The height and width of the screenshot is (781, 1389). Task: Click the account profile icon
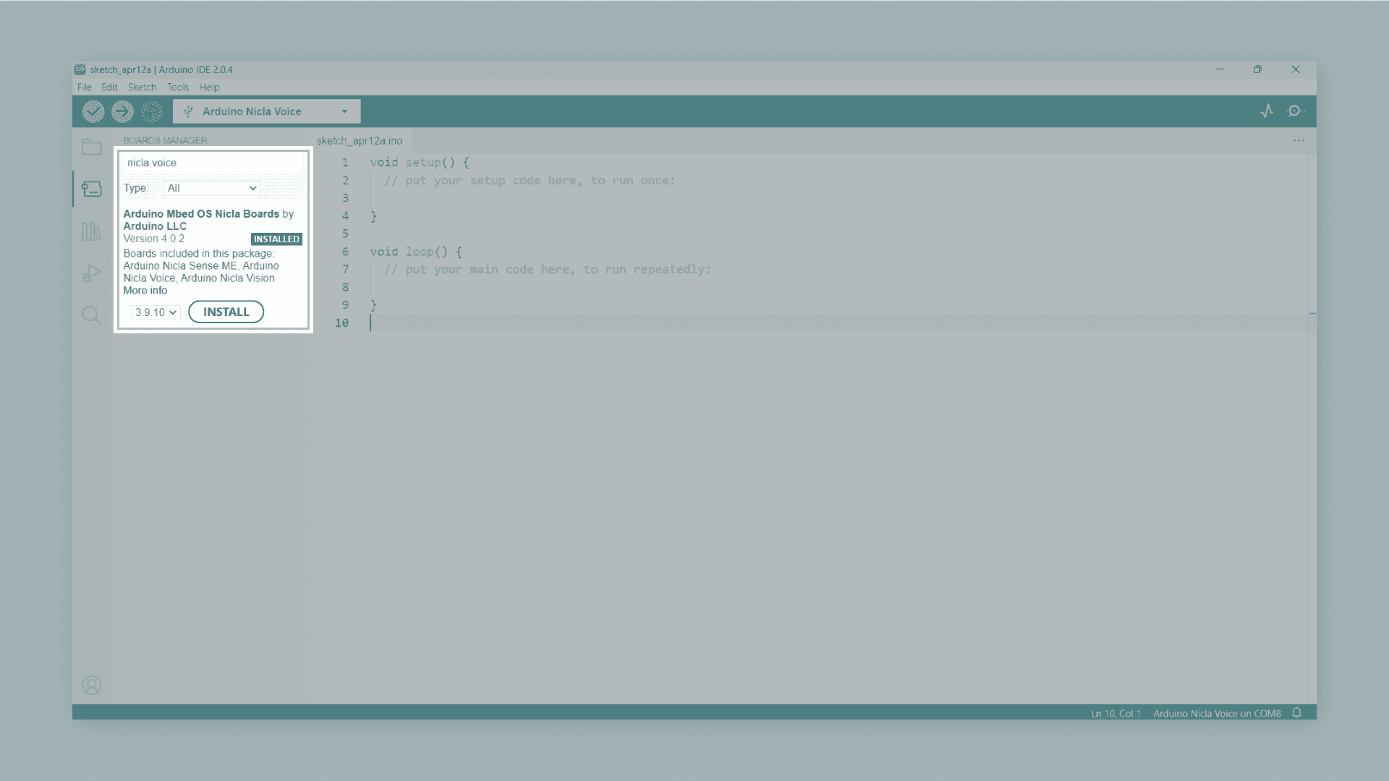(x=92, y=685)
